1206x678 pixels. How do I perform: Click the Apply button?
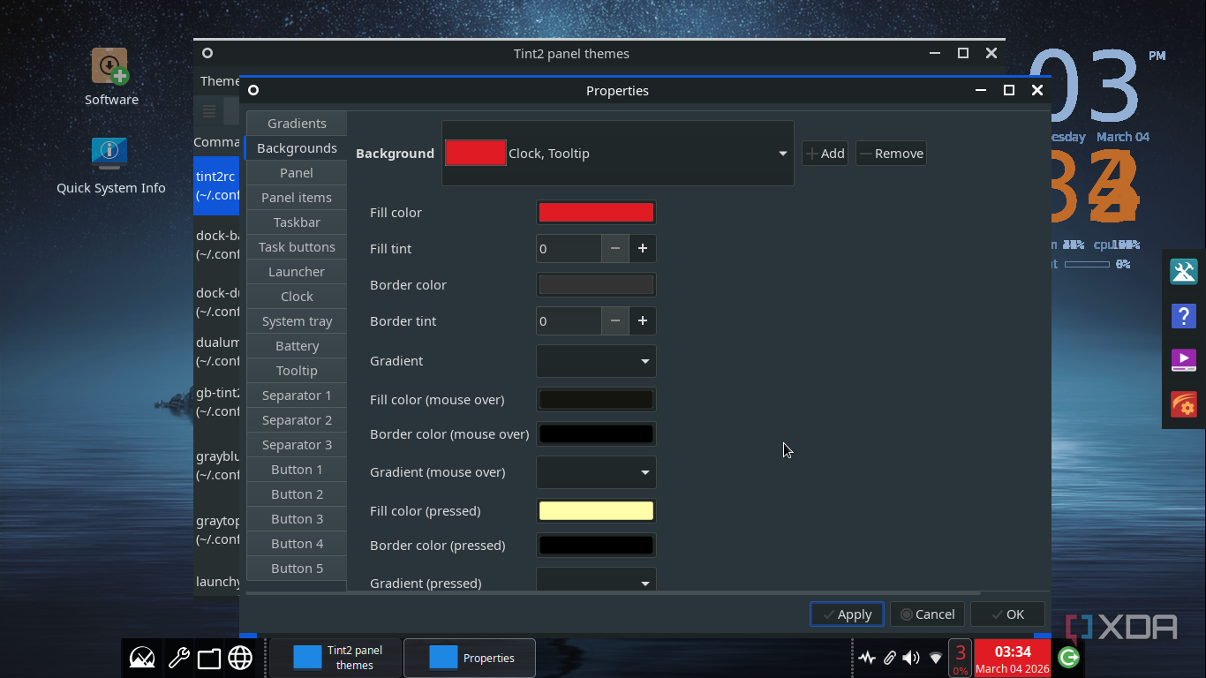[847, 614]
